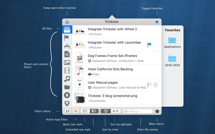Toggle the Active App Filter button
Viewport: 215px width, 134px height.
pos(76,111)
